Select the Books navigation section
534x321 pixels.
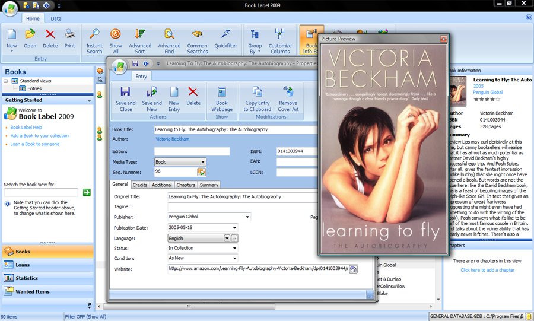pos(47,252)
